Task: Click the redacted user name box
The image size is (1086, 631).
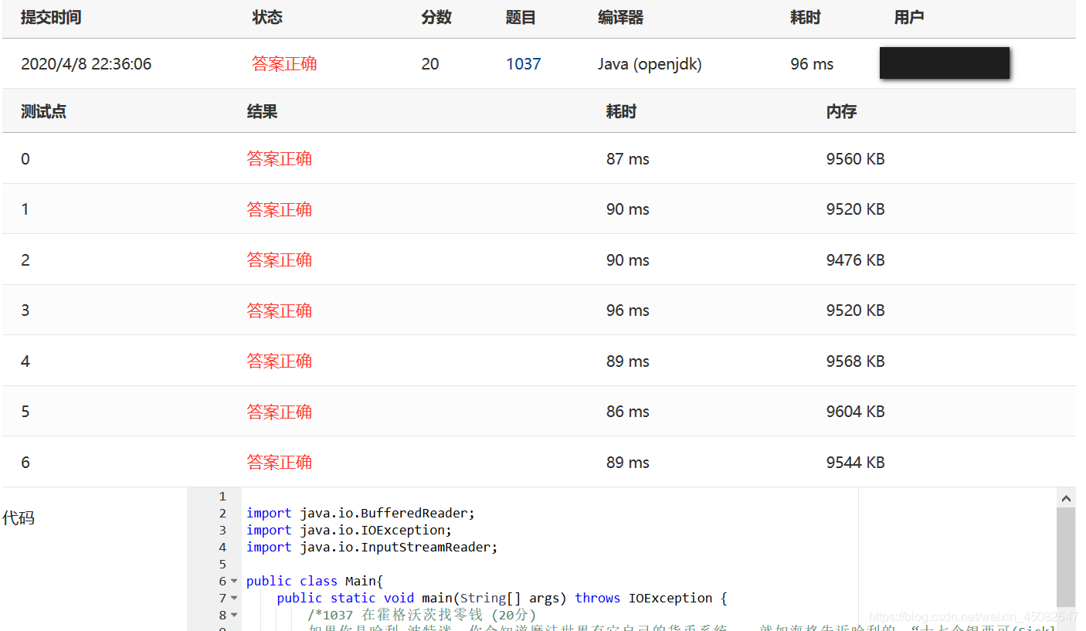Action: [x=945, y=63]
